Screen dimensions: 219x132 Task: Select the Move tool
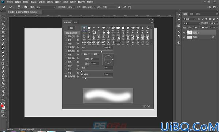(x=3, y=16)
